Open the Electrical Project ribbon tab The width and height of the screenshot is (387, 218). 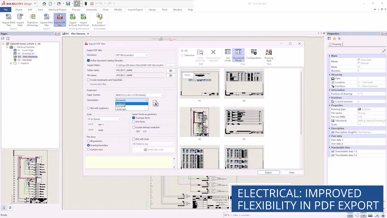tap(57, 9)
